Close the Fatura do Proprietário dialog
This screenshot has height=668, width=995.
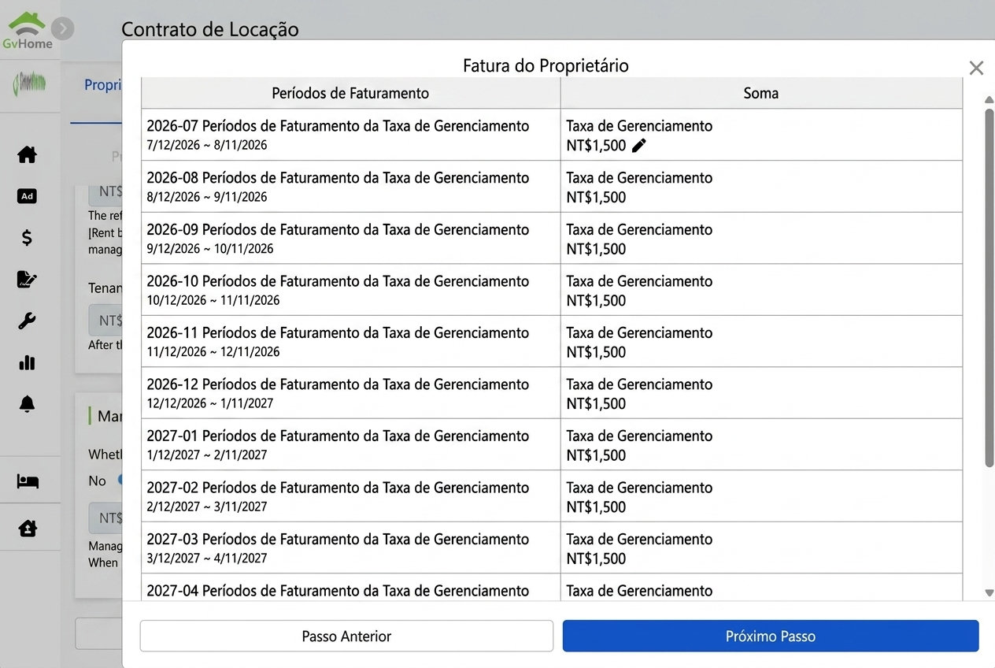(976, 68)
